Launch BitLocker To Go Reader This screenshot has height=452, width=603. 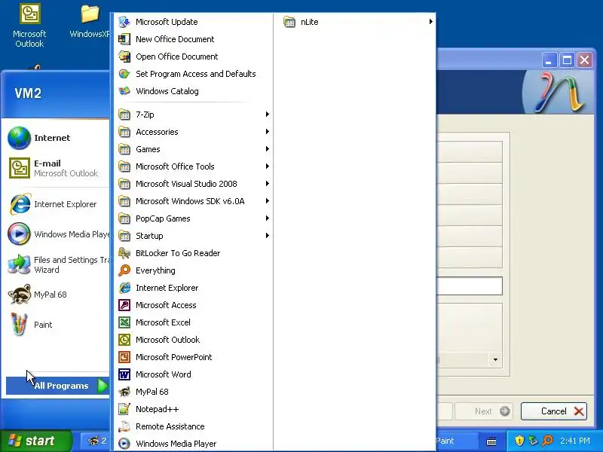coord(194,253)
